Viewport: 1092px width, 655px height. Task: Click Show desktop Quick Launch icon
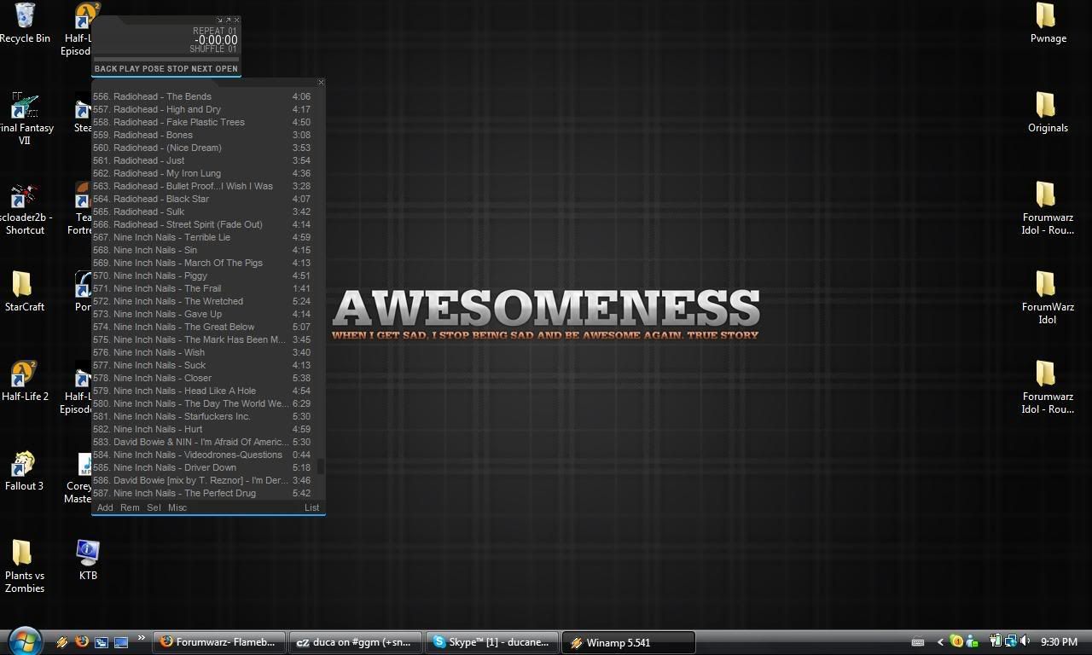[121, 641]
